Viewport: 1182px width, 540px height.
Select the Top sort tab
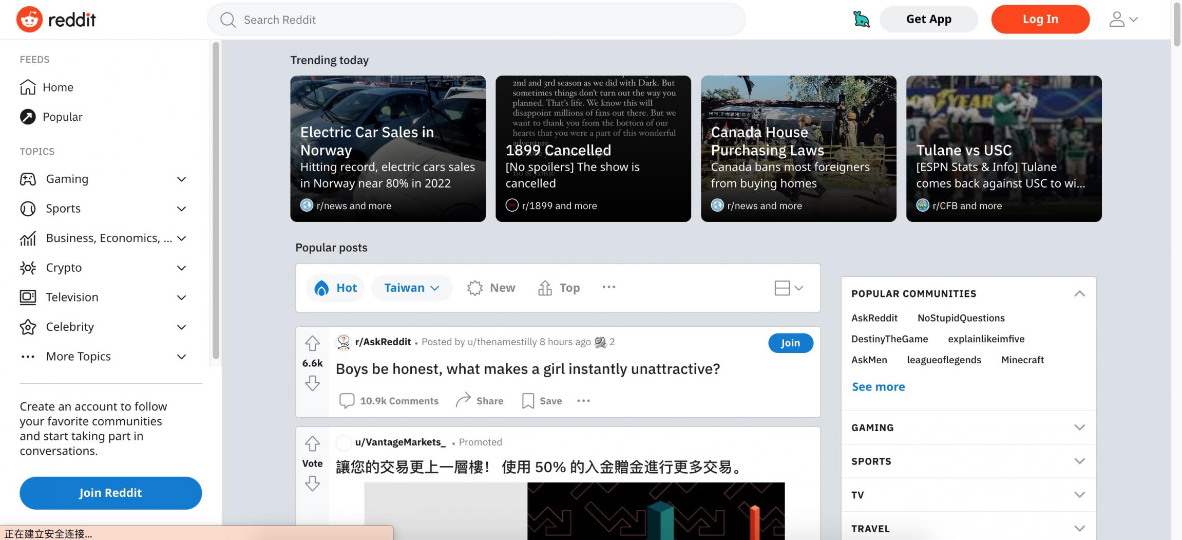(559, 288)
